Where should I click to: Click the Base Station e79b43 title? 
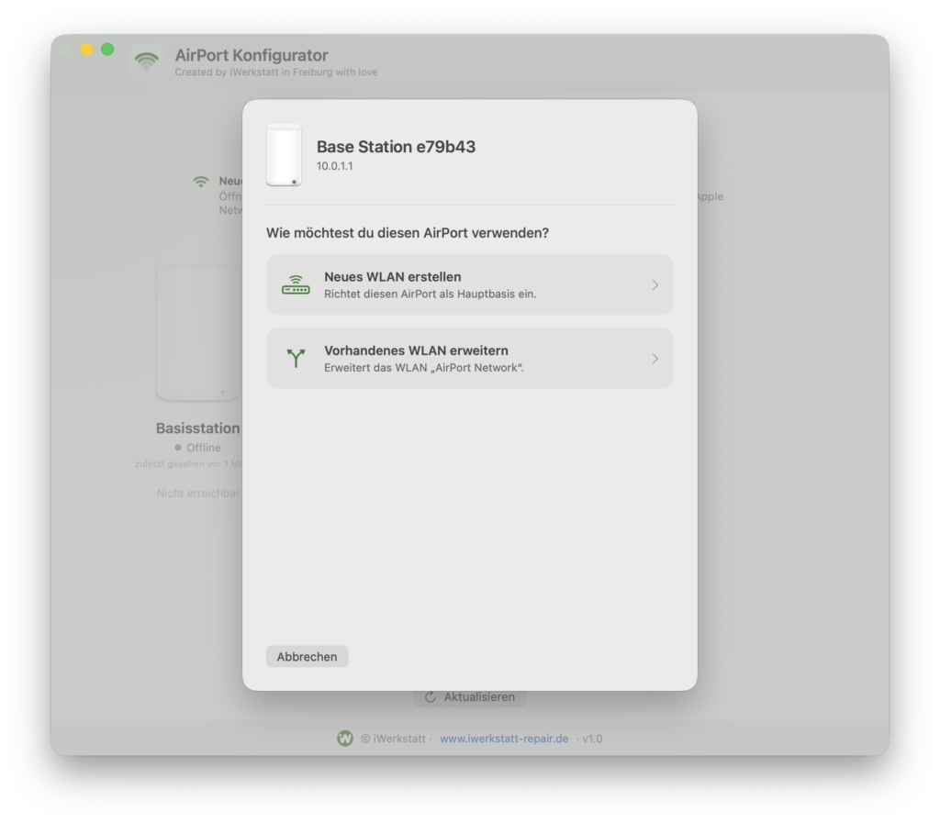(396, 147)
